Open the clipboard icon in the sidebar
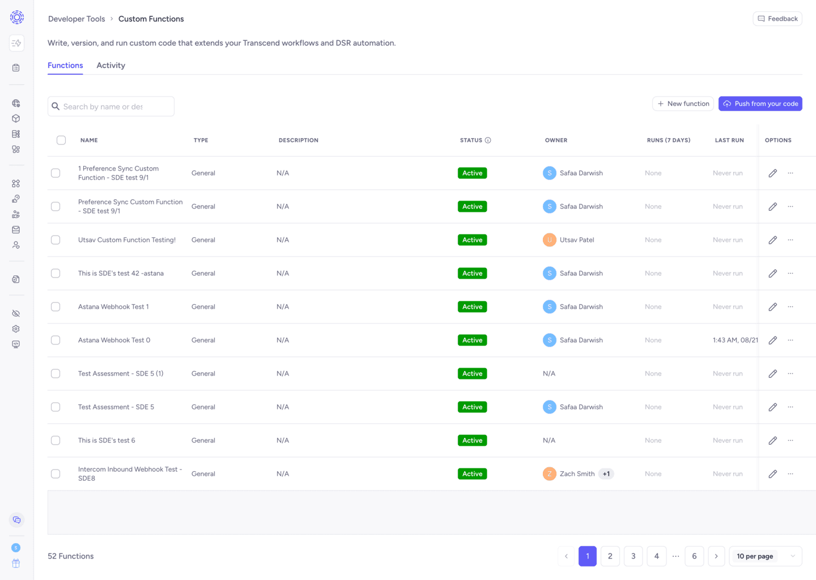This screenshot has height=580, width=816. click(x=16, y=68)
